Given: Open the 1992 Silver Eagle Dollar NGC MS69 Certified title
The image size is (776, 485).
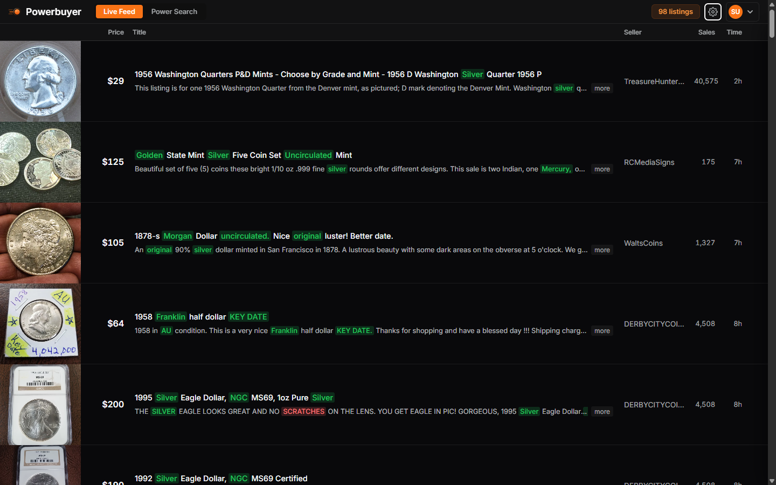Looking at the screenshot, I should [x=221, y=479].
